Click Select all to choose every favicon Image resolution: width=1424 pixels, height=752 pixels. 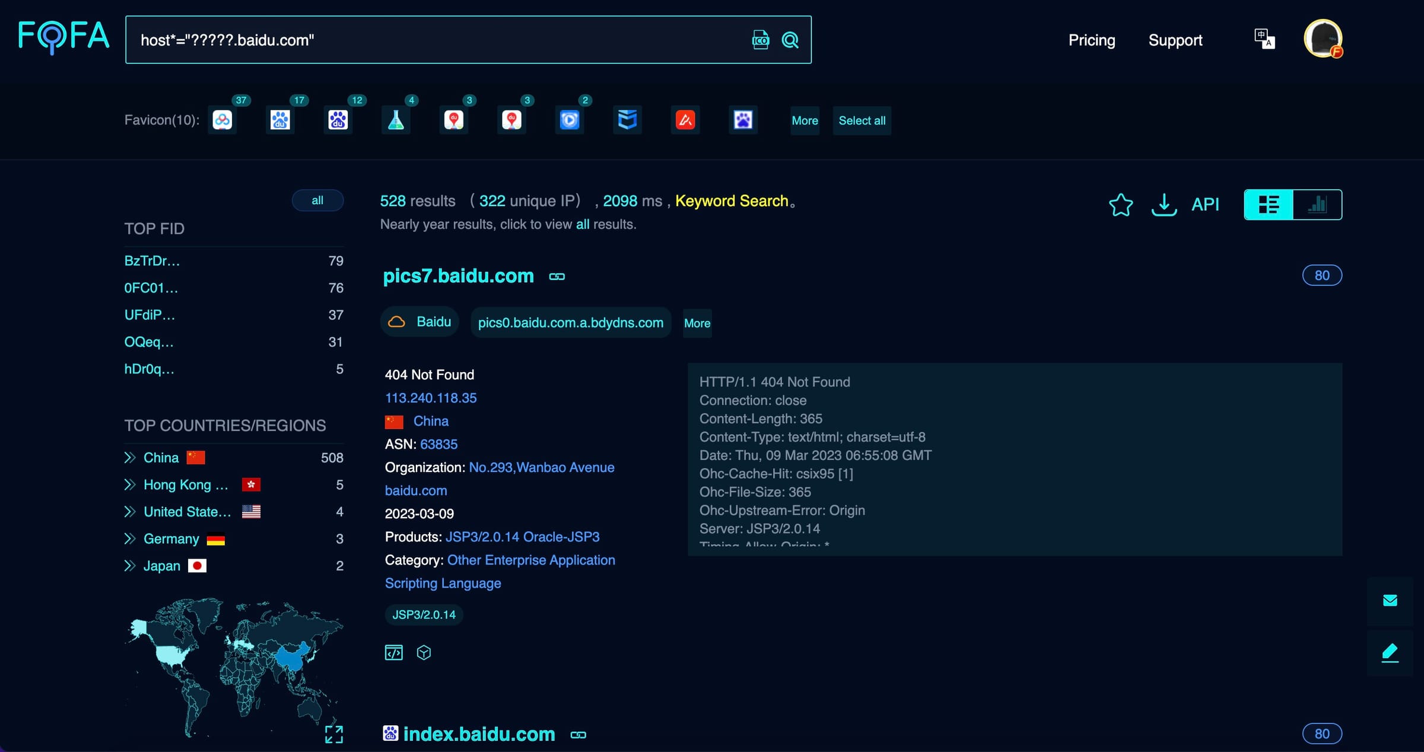pyautogui.click(x=862, y=120)
